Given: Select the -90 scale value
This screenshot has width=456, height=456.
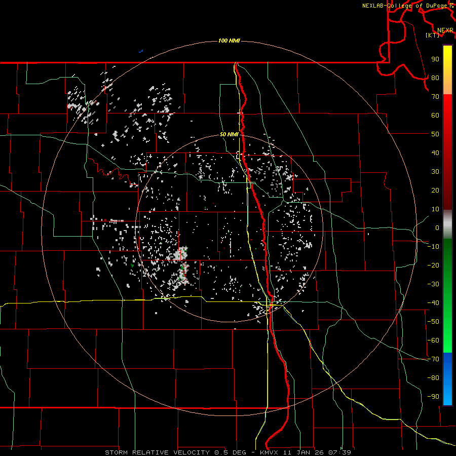Looking at the screenshot, I should tap(433, 397).
